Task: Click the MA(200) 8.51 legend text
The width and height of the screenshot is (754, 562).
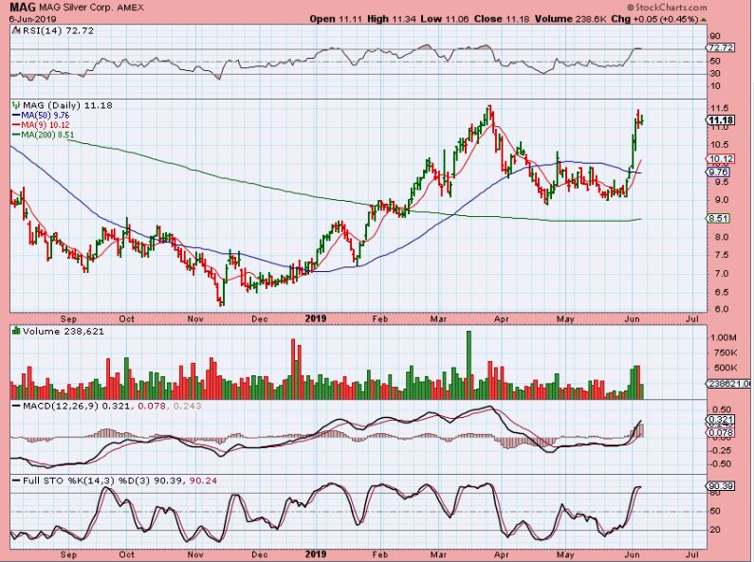Action: [47, 136]
